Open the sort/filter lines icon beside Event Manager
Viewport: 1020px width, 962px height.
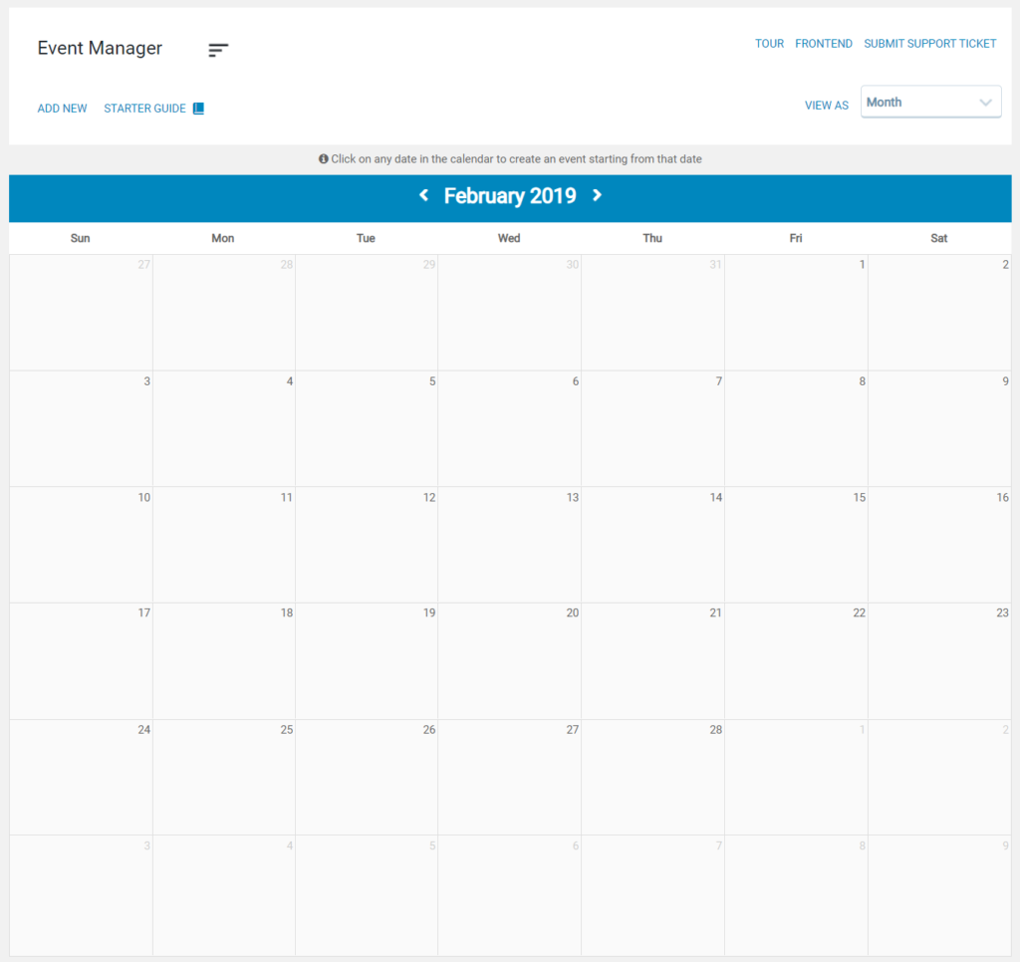(218, 50)
